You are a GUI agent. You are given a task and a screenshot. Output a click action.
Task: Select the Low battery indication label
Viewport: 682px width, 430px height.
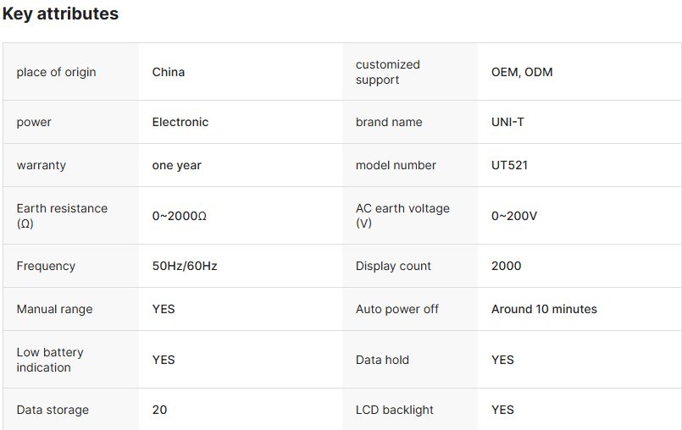(x=50, y=360)
